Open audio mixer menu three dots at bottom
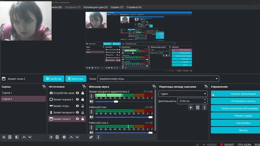This screenshot has width=260, height=146. click(x=98, y=137)
